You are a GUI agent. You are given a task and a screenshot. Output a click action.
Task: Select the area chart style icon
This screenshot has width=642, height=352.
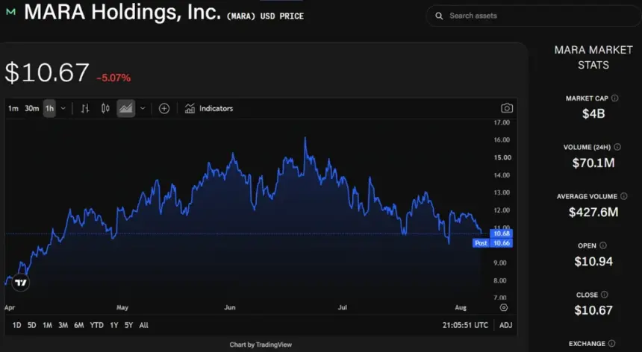(x=125, y=108)
